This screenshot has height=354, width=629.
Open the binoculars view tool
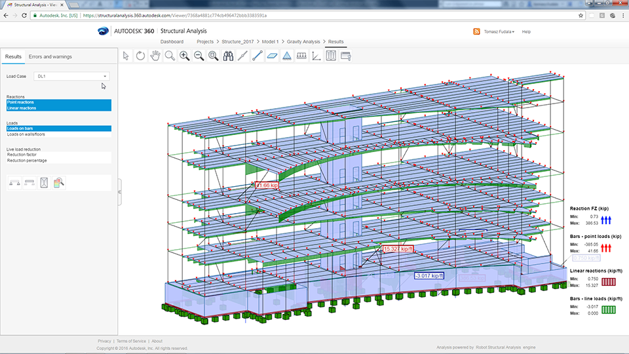tap(228, 56)
